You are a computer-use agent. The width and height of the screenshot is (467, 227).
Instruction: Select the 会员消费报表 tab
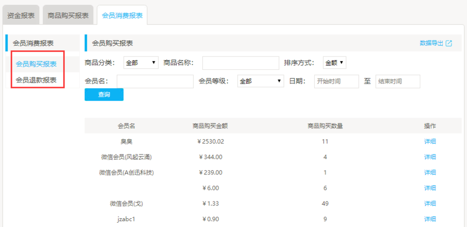click(122, 15)
